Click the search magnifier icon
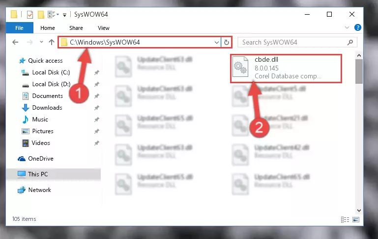The height and width of the screenshot is (239, 378). click(350, 43)
